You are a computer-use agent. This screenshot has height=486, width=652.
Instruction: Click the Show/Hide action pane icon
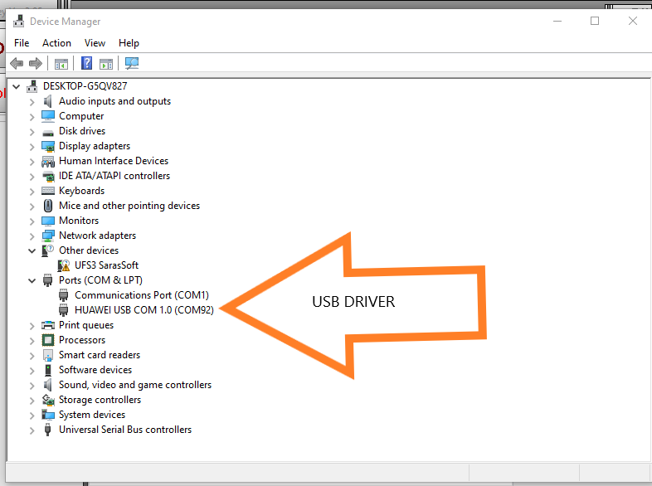(106, 64)
